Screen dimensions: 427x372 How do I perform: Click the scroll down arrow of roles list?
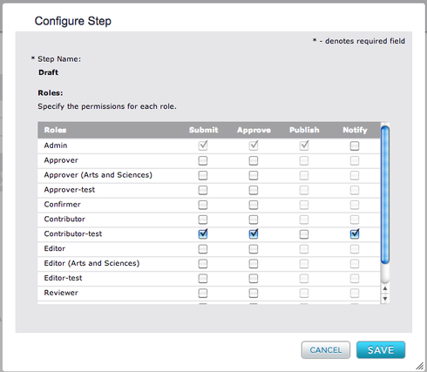pos(385,299)
